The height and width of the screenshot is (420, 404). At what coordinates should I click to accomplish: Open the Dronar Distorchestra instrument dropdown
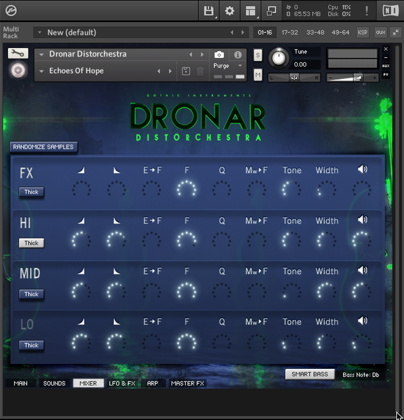[42, 54]
